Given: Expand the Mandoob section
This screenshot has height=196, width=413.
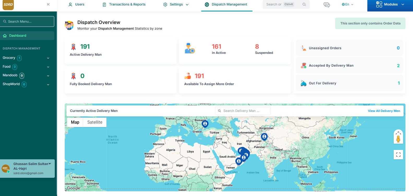Looking at the screenshot, I should click(48, 76).
